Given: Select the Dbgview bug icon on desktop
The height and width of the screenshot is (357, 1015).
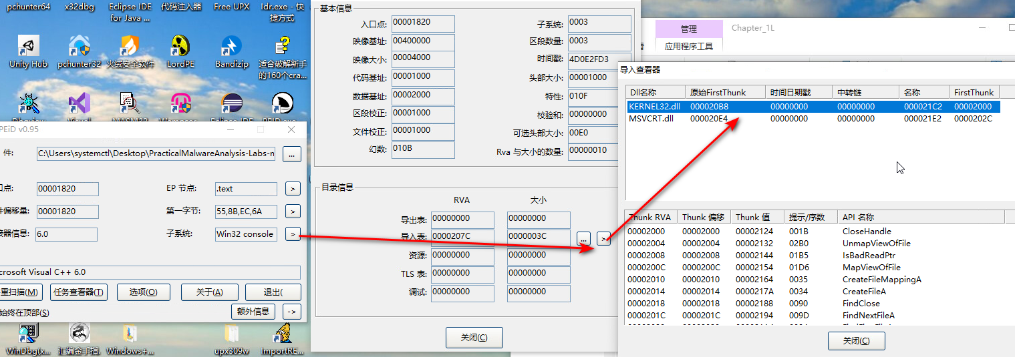Looking at the screenshot, I should point(28,103).
